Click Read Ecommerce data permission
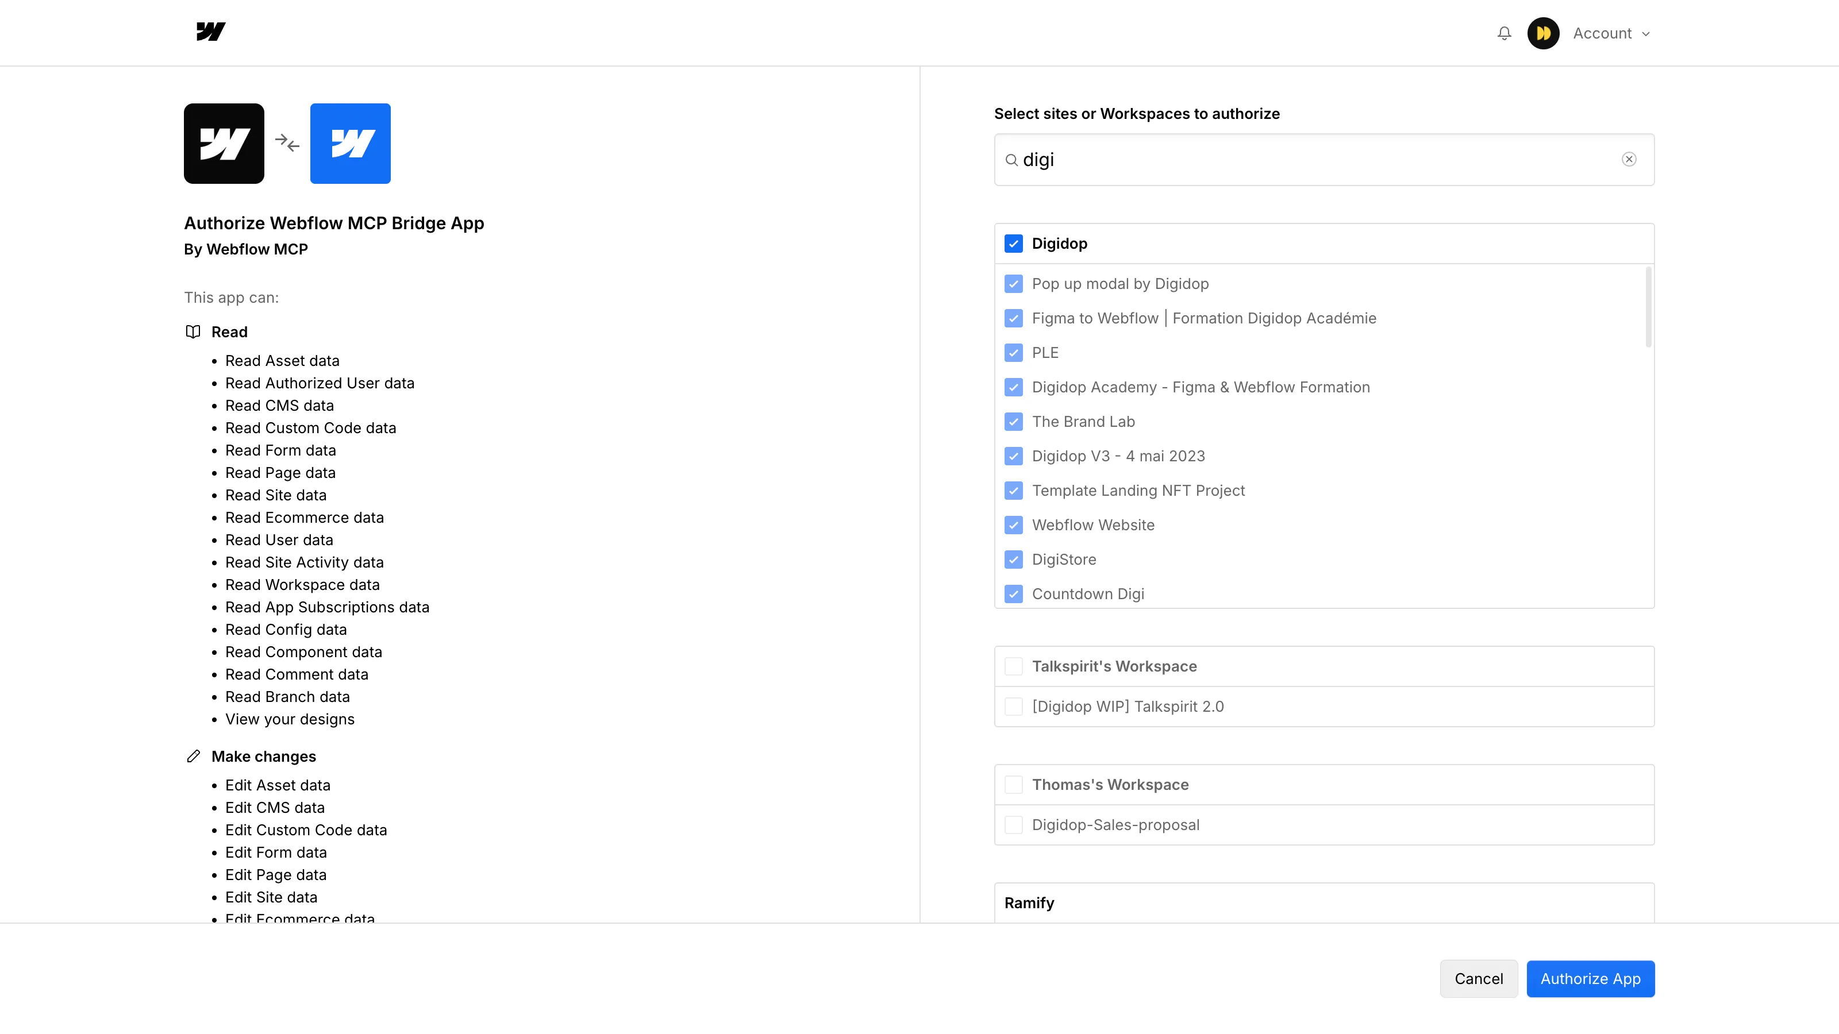 click(305, 518)
